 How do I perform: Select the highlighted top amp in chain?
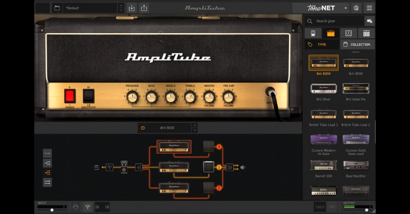tap(174, 146)
